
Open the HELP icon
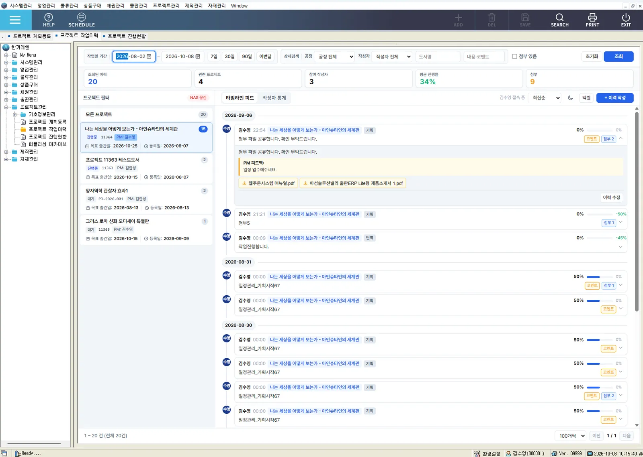pyautogui.click(x=49, y=20)
